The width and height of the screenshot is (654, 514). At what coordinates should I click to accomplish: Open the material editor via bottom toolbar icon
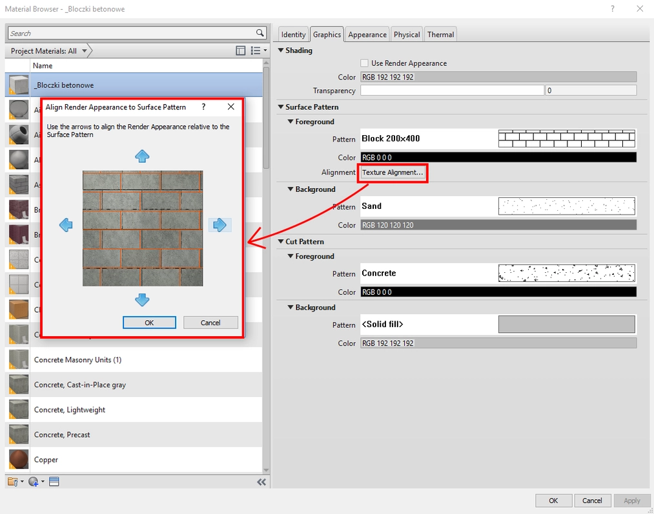(54, 481)
